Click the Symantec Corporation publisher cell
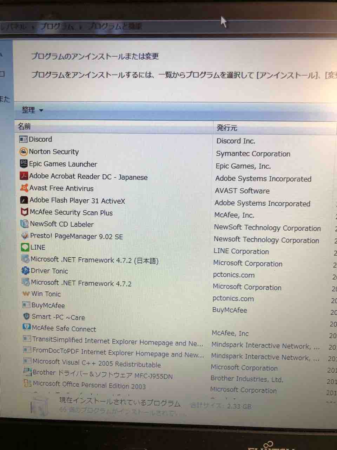337x450 pixels. (253, 154)
